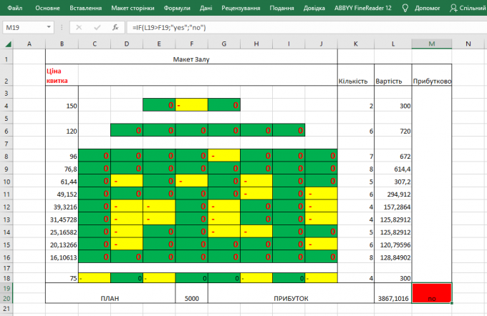Select column N header
The width and height of the screenshot is (487, 316).
pyautogui.click(x=468, y=44)
